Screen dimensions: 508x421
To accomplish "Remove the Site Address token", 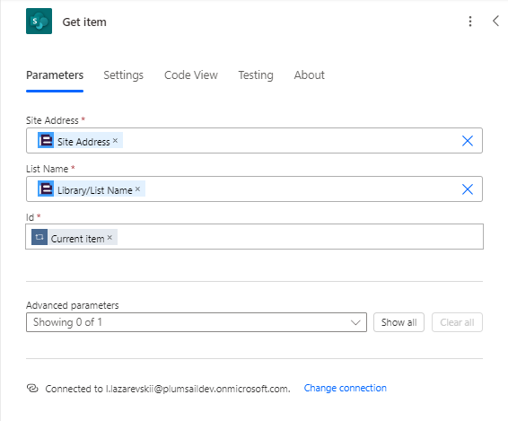I will coord(116,141).
